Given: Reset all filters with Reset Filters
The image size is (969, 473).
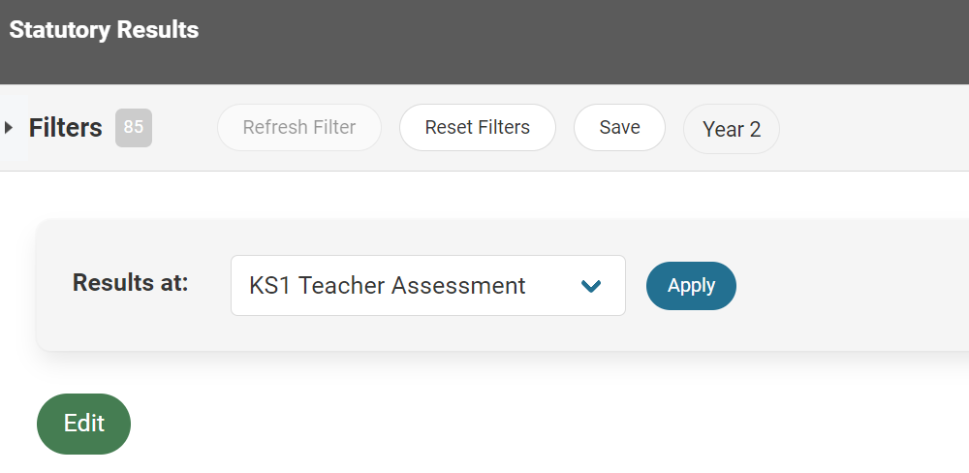Looking at the screenshot, I should pyautogui.click(x=477, y=128).
